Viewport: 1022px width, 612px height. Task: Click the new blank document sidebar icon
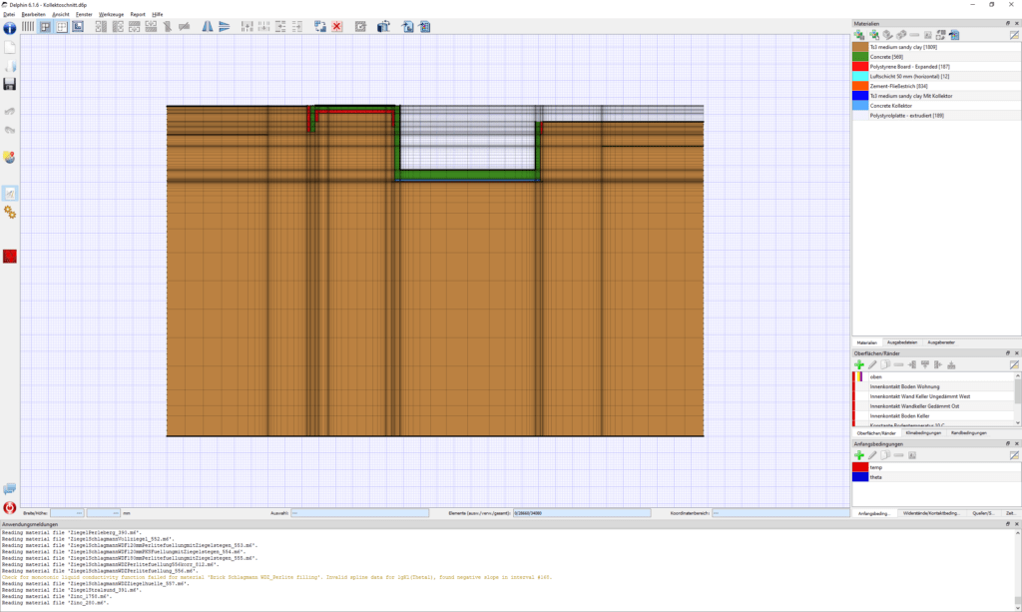10,48
